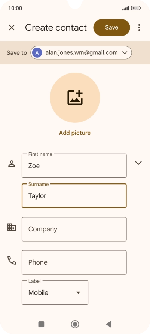Close the Create contact screen
Image resolution: width=150 pixels, height=334 pixels.
[12, 27]
